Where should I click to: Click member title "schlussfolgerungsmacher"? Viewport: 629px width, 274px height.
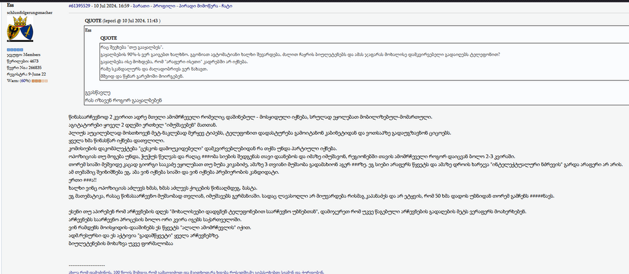tap(29, 12)
